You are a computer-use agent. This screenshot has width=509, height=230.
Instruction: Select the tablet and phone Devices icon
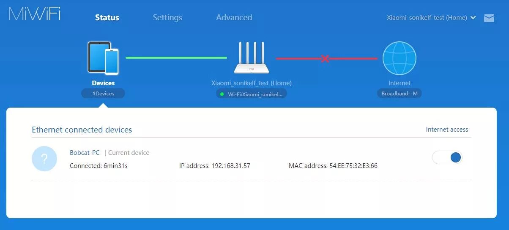point(103,58)
